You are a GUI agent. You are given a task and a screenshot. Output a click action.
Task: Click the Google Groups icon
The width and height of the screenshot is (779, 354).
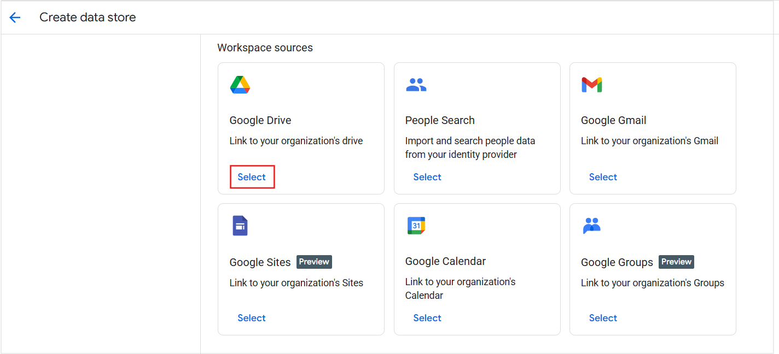click(592, 226)
